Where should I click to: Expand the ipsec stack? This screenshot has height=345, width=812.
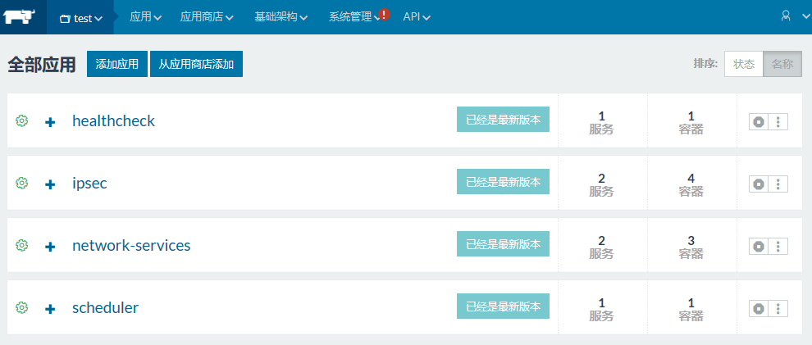(x=50, y=184)
